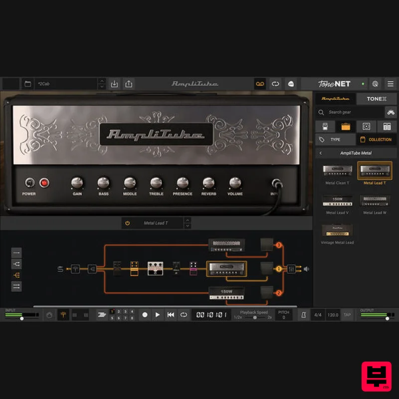Click the preset up arrow next to *2Cab

102,81
